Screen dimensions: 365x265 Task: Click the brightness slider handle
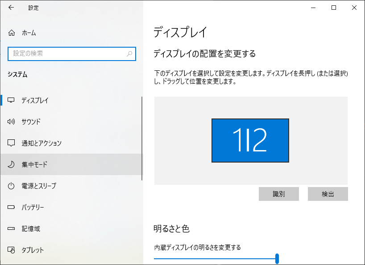[x=277, y=258]
